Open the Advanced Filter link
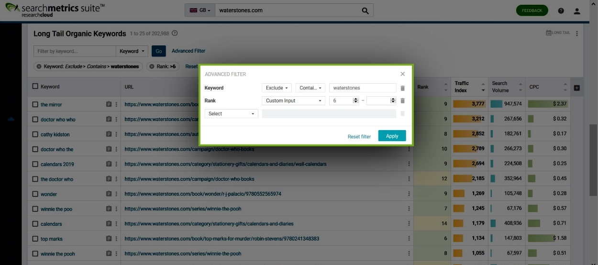Image resolution: width=598 pixels, height=265 pixels. (188, 51)
